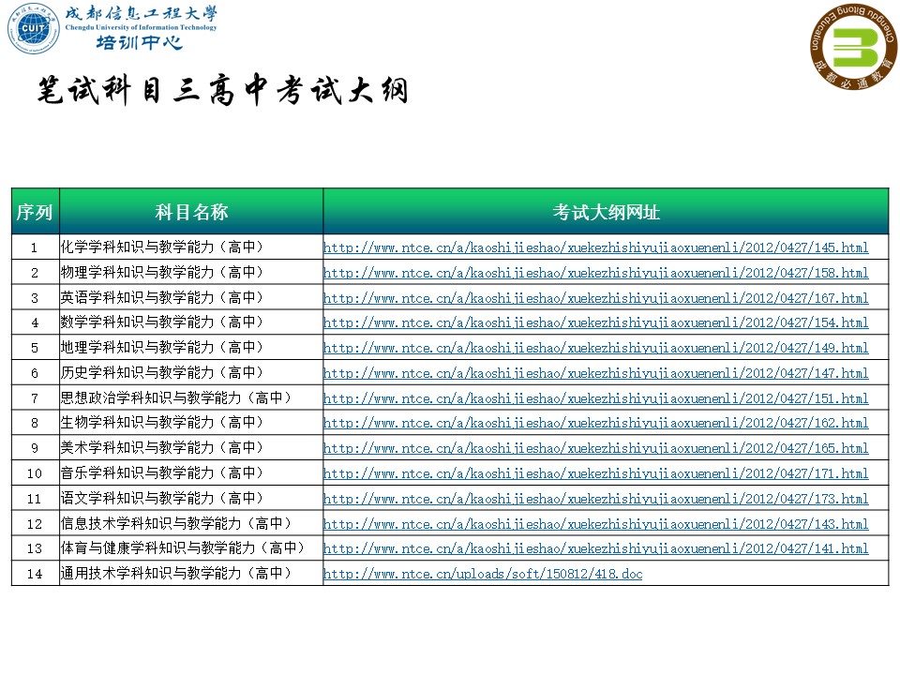
Task: Click the CUIT university logo
Action: (34, 30)
